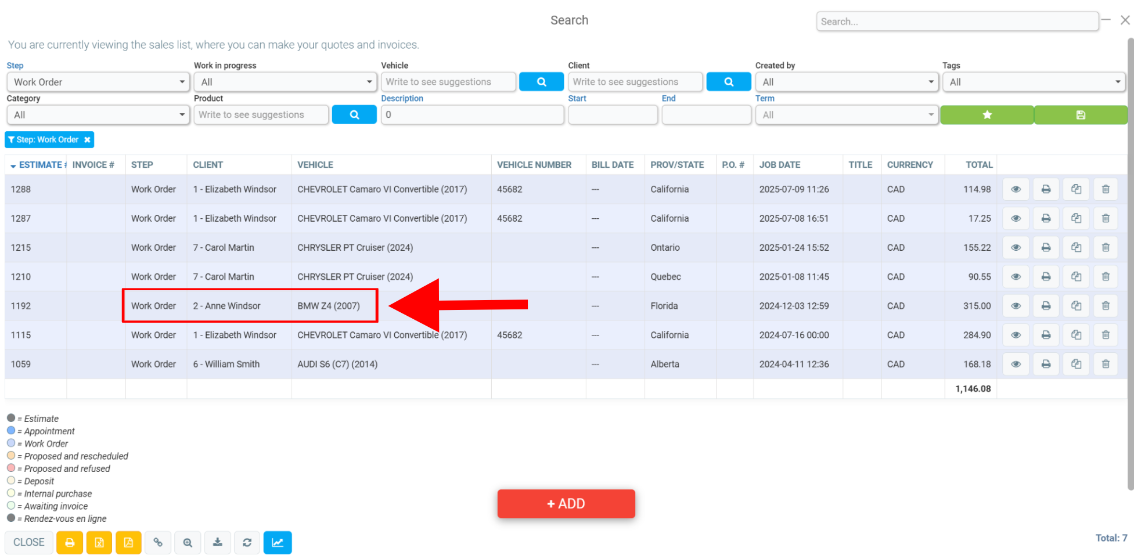Screen dimensions: 1134x559
Task: Click the Start date label link
Action: click(x=577, y=99)
